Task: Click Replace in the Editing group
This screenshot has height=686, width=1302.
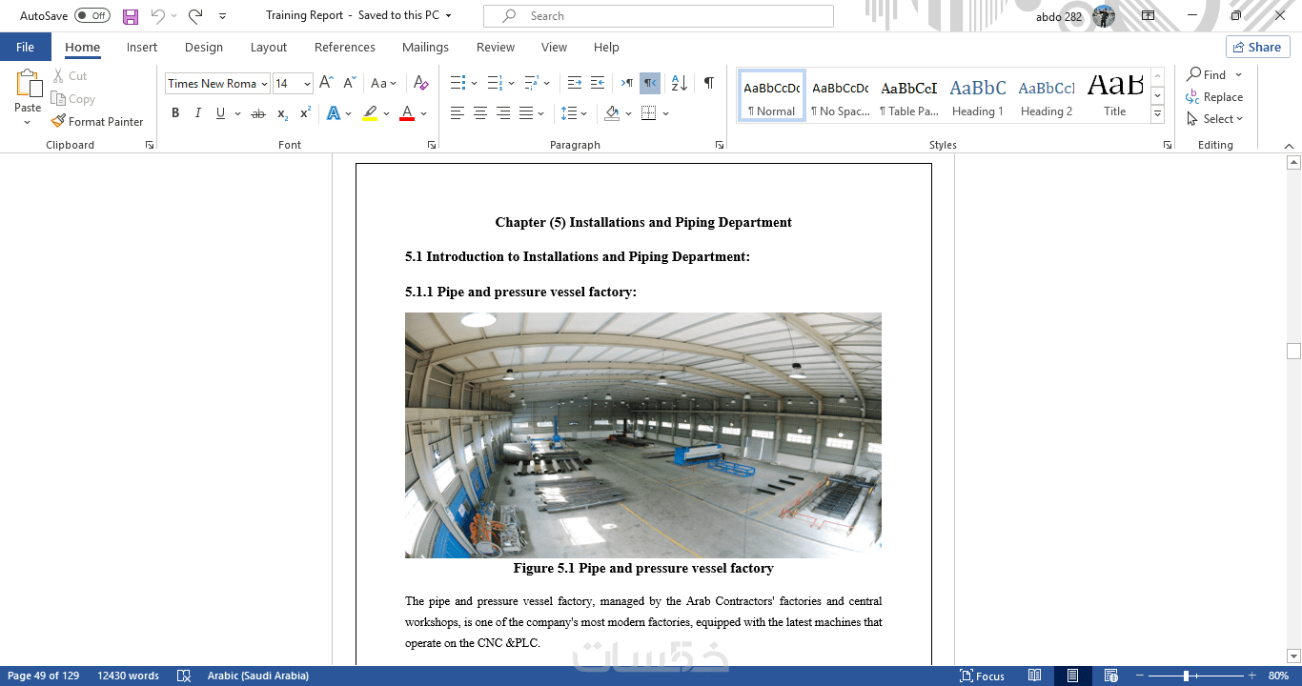Action: pos(1214,97)
